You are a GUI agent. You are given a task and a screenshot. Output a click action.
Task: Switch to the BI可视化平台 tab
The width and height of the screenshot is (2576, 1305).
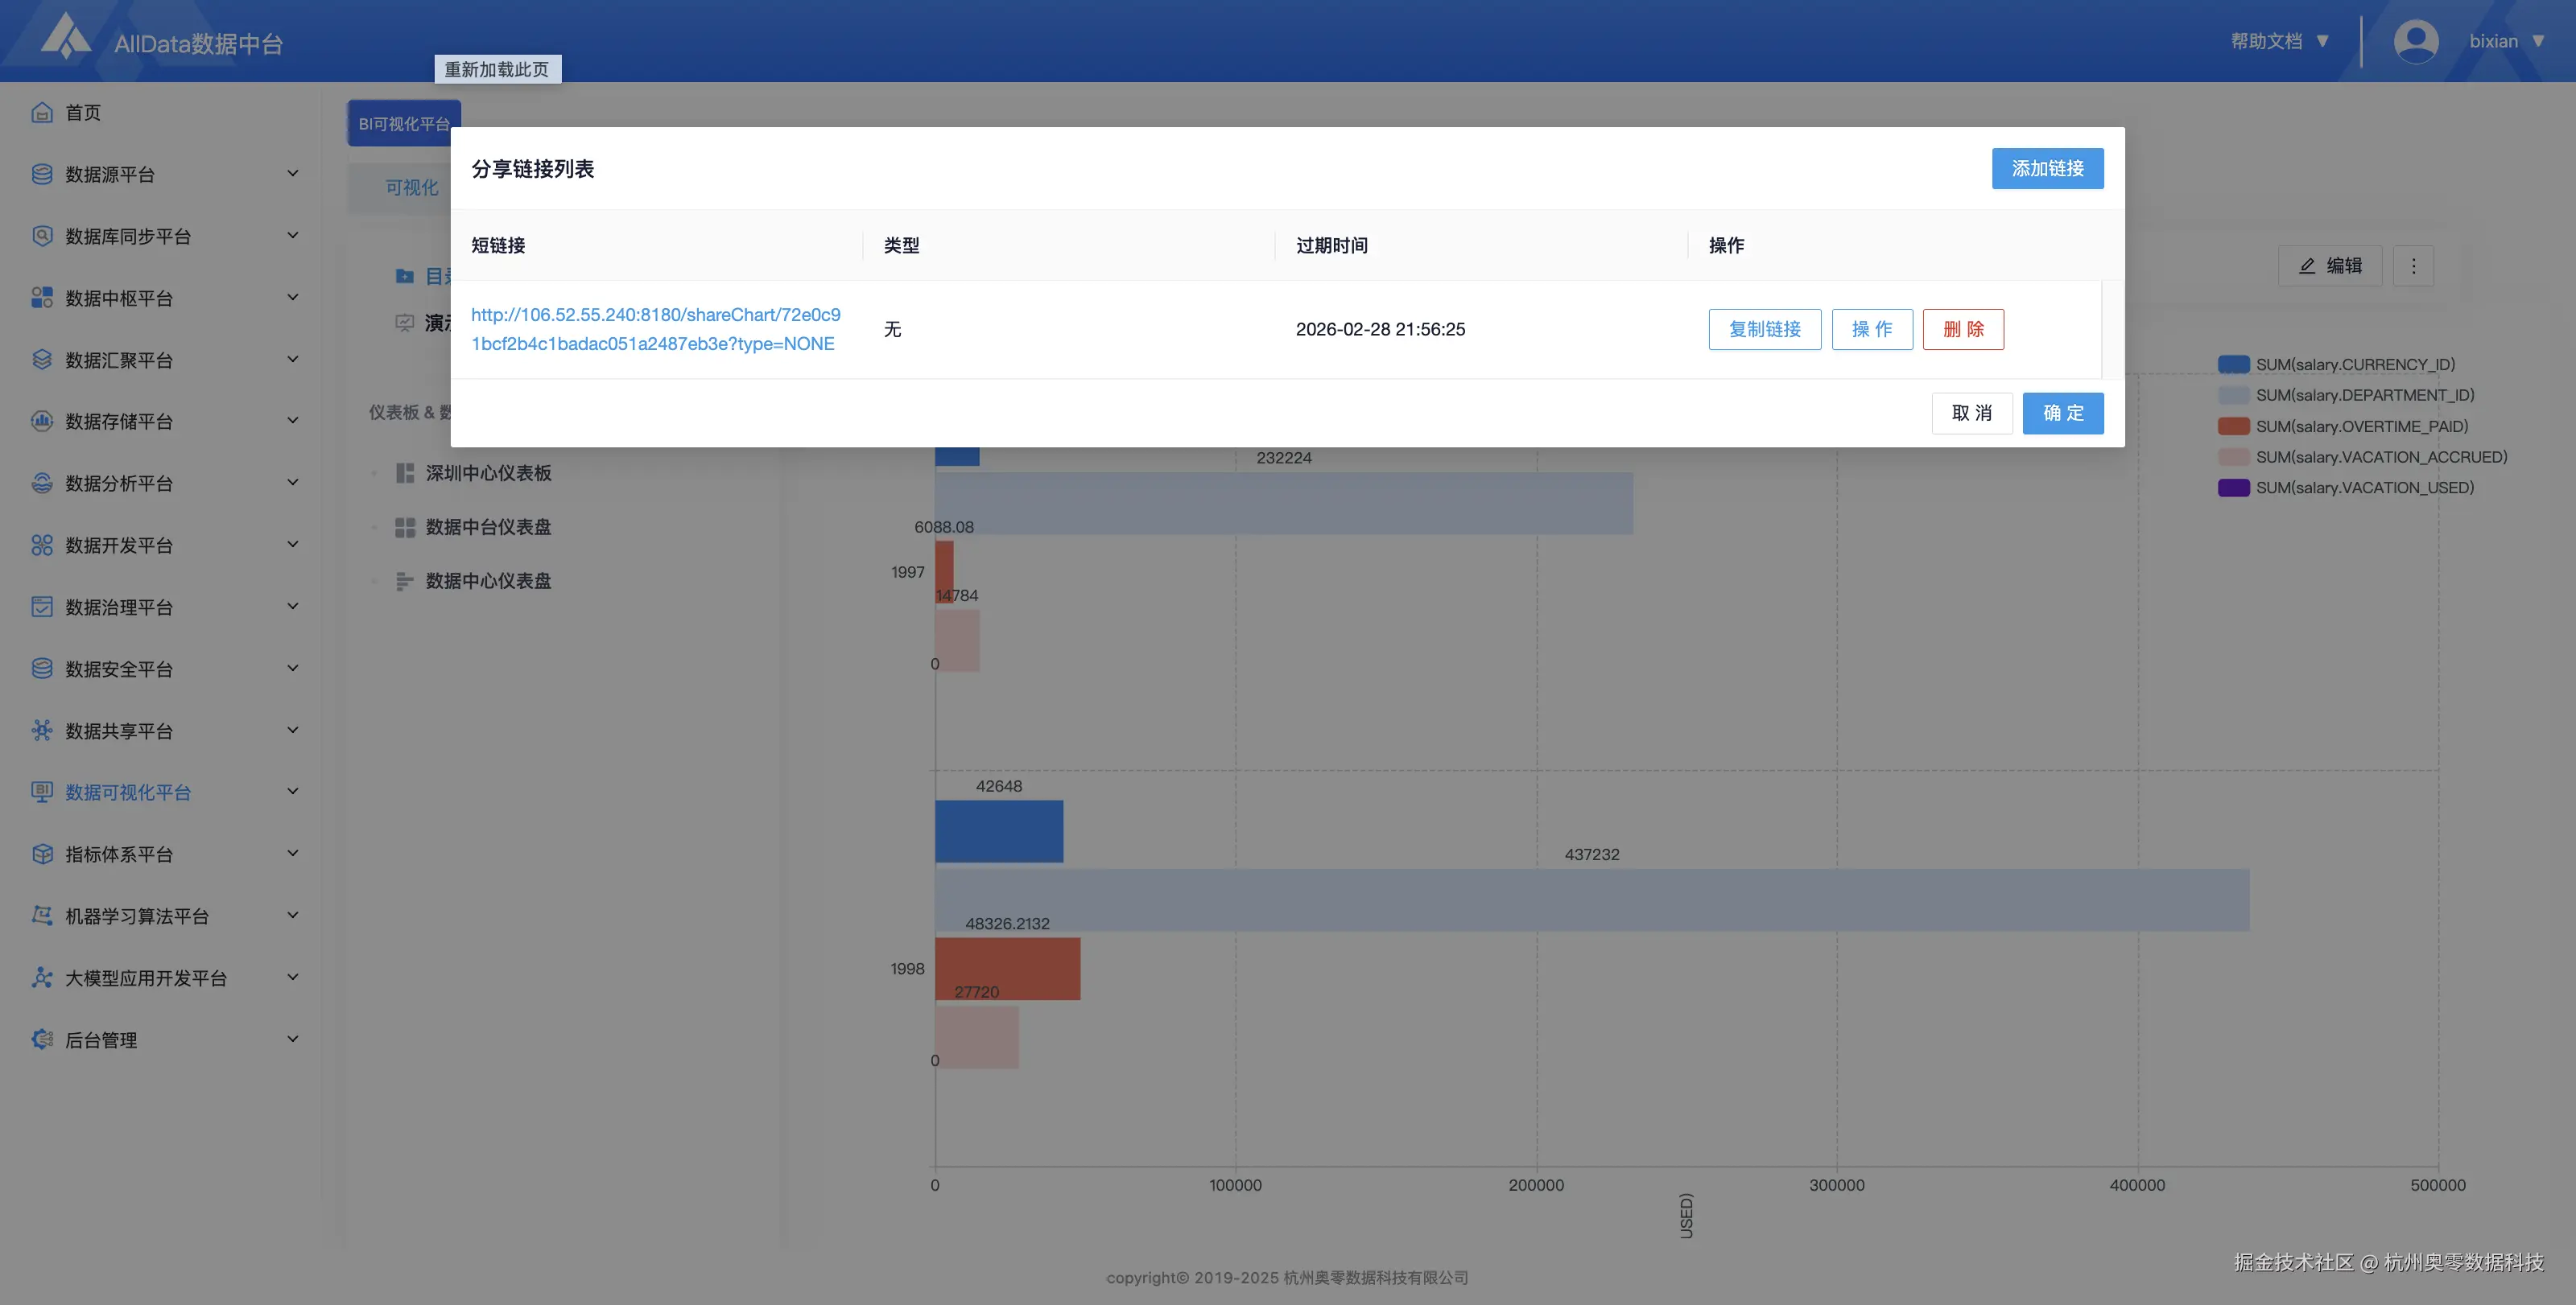point(403,124)
